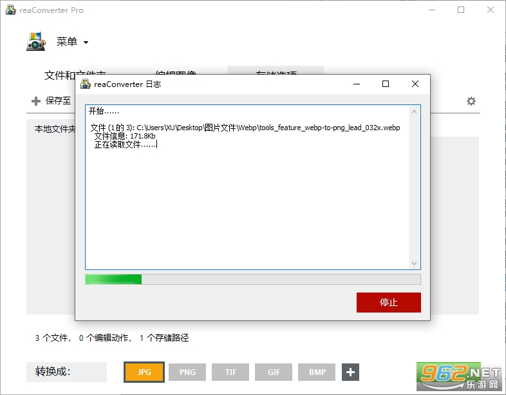Select 本地文件夹 entry

tap(55, 129)
